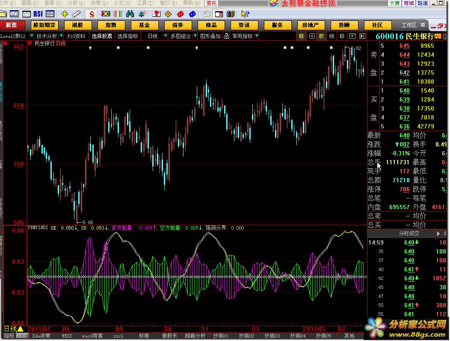Click the blue indicator panel toolbar icon

[50, 14]
